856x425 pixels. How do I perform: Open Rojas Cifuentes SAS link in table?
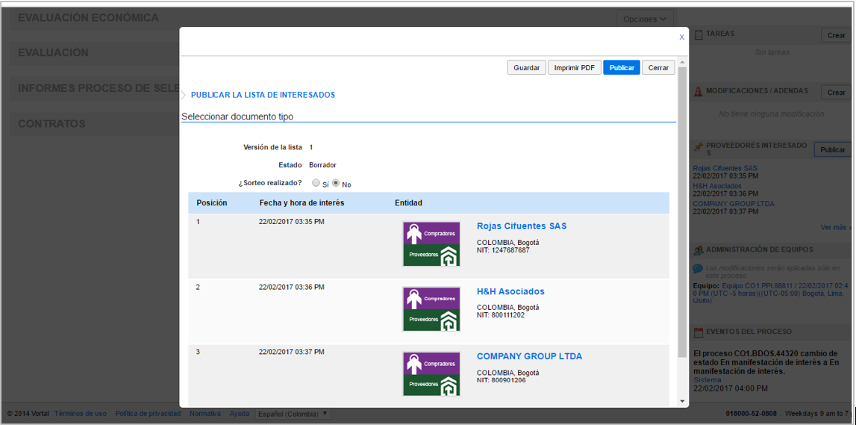pos(522,226)
